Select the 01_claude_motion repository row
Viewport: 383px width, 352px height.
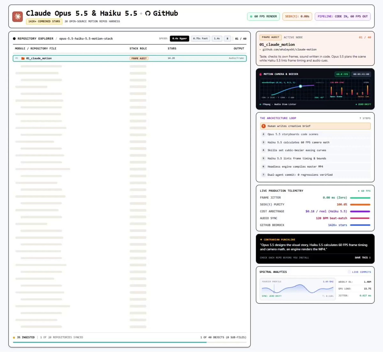coord(130,58)
